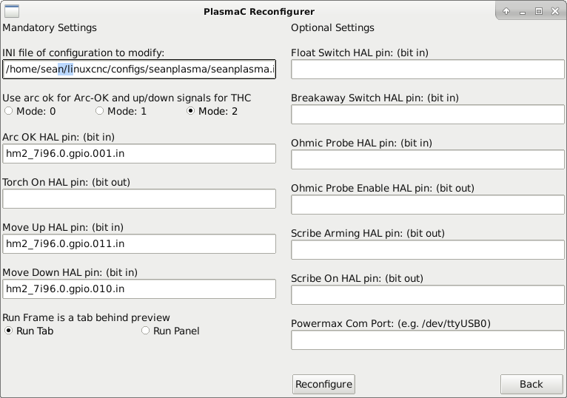Go back using the Back button
This screenshot has width=567, height=398.
click(x=531, y=384)
